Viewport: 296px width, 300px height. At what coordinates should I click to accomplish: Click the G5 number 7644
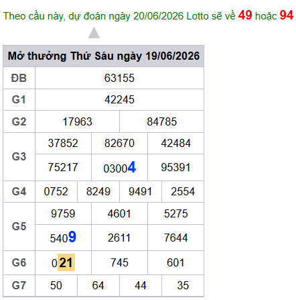pos(175,238)
